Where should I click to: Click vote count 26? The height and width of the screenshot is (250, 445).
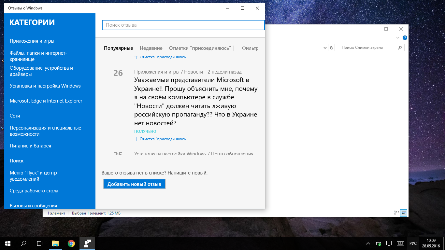point(118,73)
